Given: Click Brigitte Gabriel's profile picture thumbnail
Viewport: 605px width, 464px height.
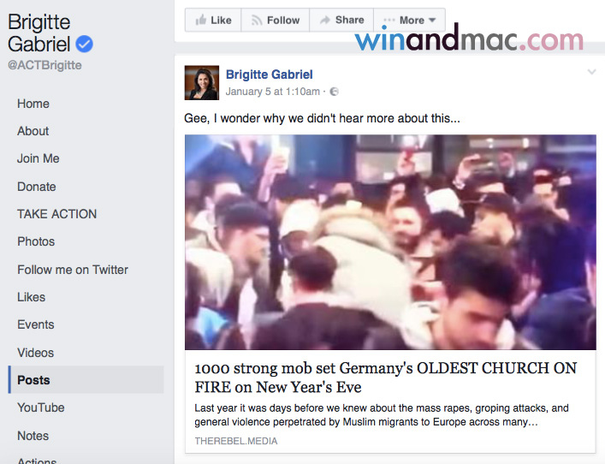Looking at the screenshot, I should 202,82.
